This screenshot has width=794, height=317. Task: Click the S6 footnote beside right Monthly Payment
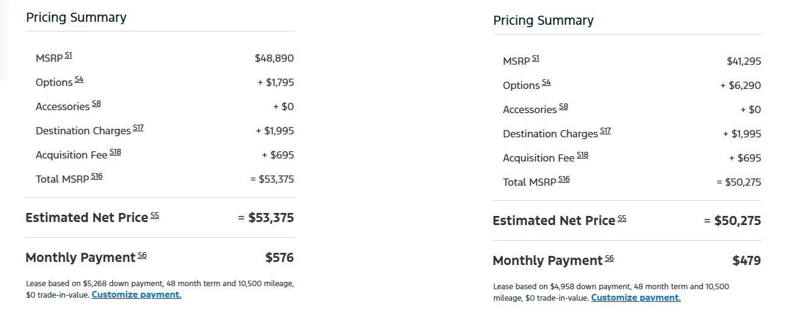tap(609, 258)
